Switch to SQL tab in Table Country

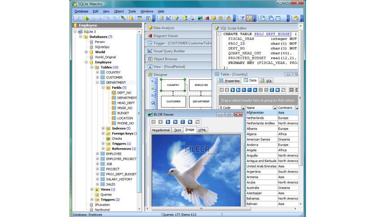click(x=266, y=81)
